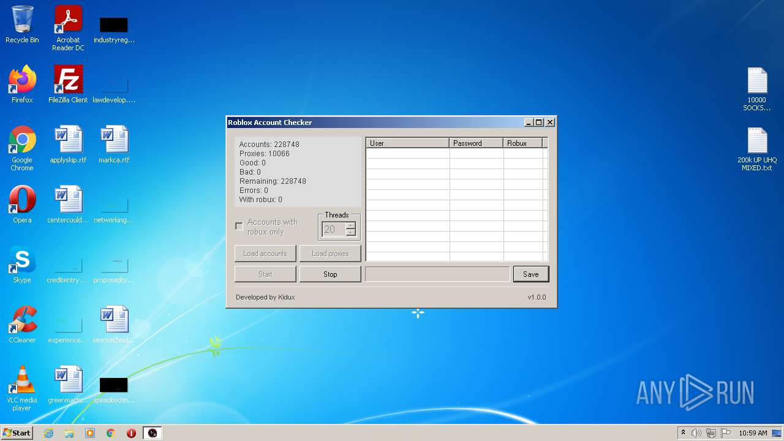This screenshot has width=784, height=441.
Task: Select the experience desktop file
Action: [x=68, y=330]
